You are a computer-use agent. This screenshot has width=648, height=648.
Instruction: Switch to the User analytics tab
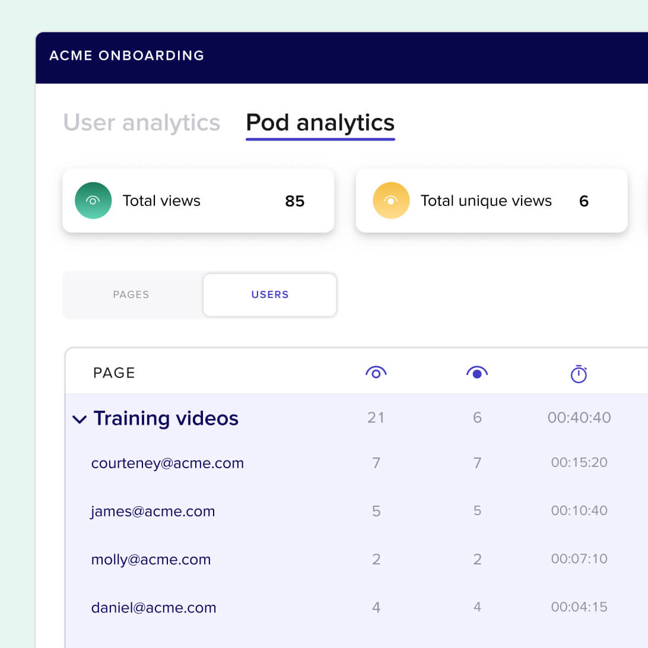click(142, 122)
